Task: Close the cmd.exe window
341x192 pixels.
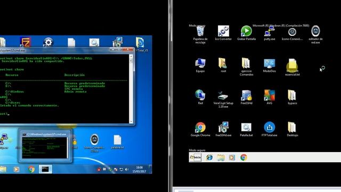Action: [x=128, y=50]
